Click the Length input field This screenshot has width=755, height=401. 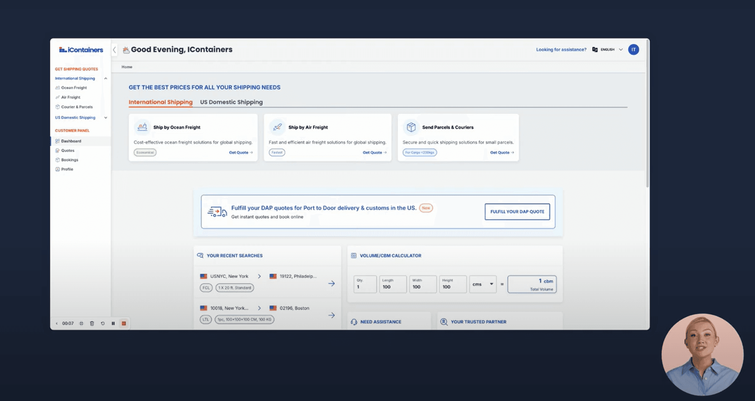pyautogui.click(x=393, y=284)
